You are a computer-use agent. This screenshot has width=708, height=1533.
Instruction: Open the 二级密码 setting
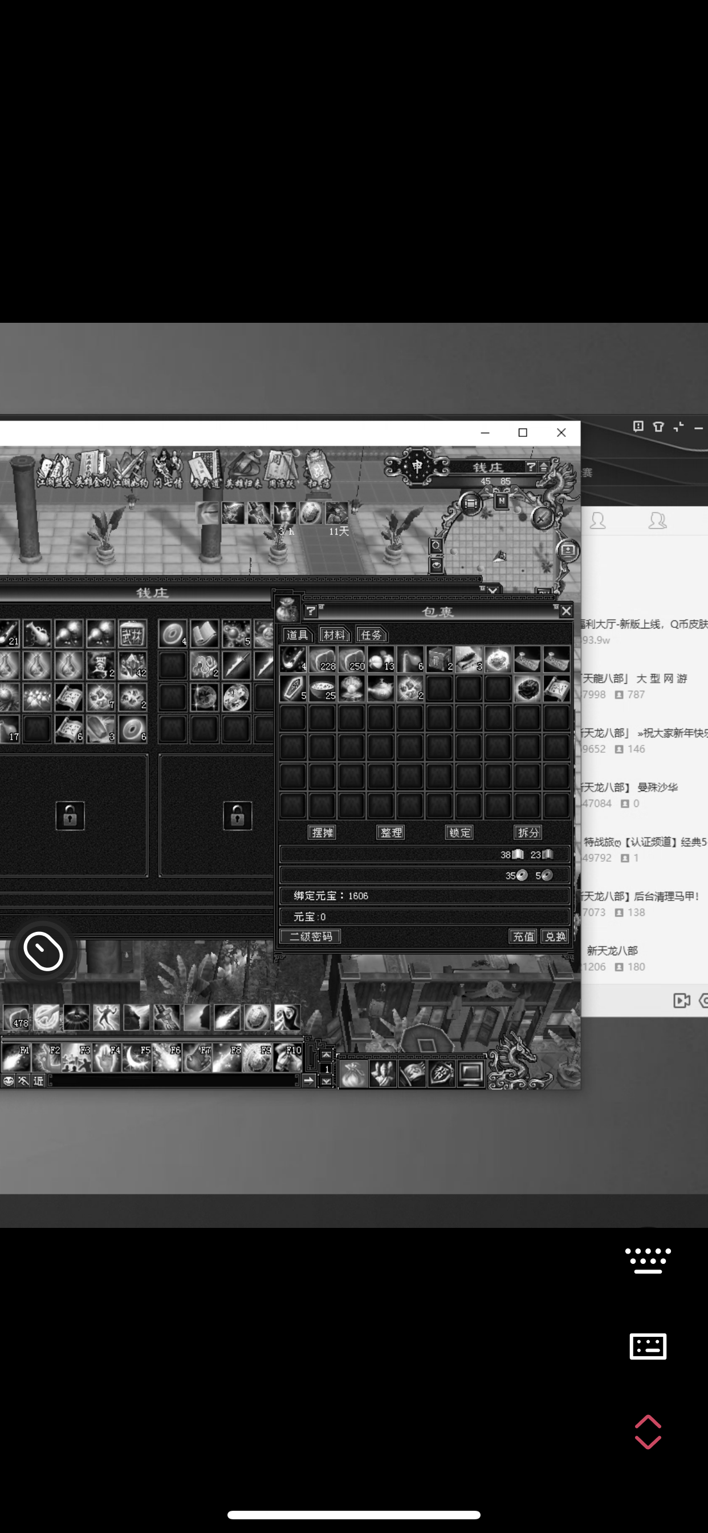point(311,936)
